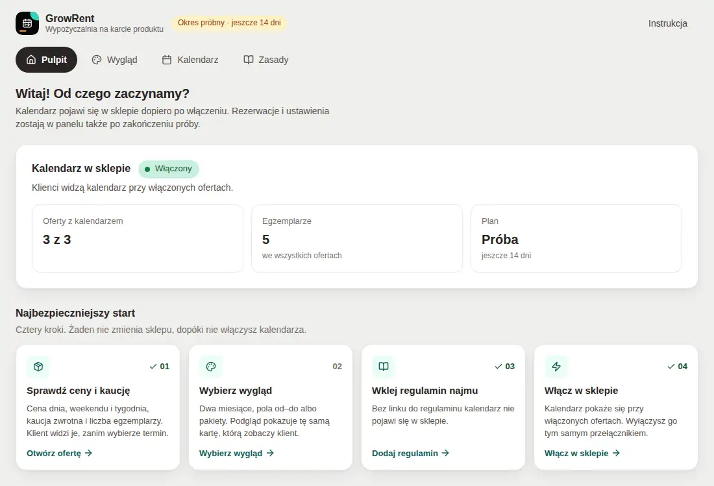This screenshot has height=486, width=714.
Task: Click the lightning icon in step 04 card
Action: coord(556,367)
